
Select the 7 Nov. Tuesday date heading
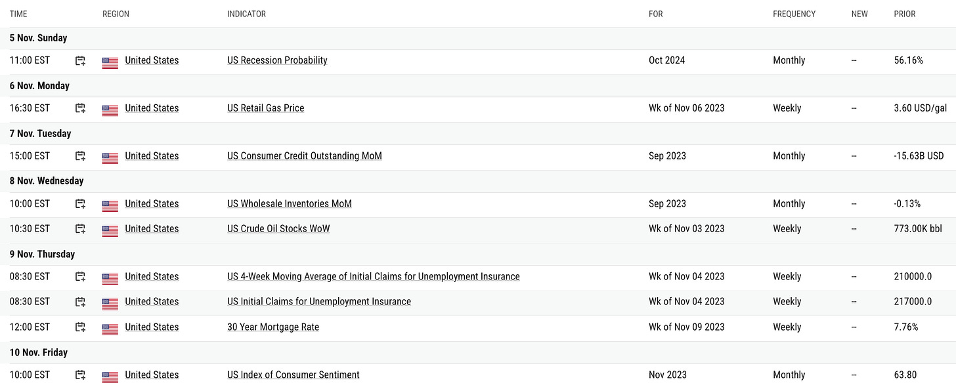pyautogui.click(x=40, y=134)
